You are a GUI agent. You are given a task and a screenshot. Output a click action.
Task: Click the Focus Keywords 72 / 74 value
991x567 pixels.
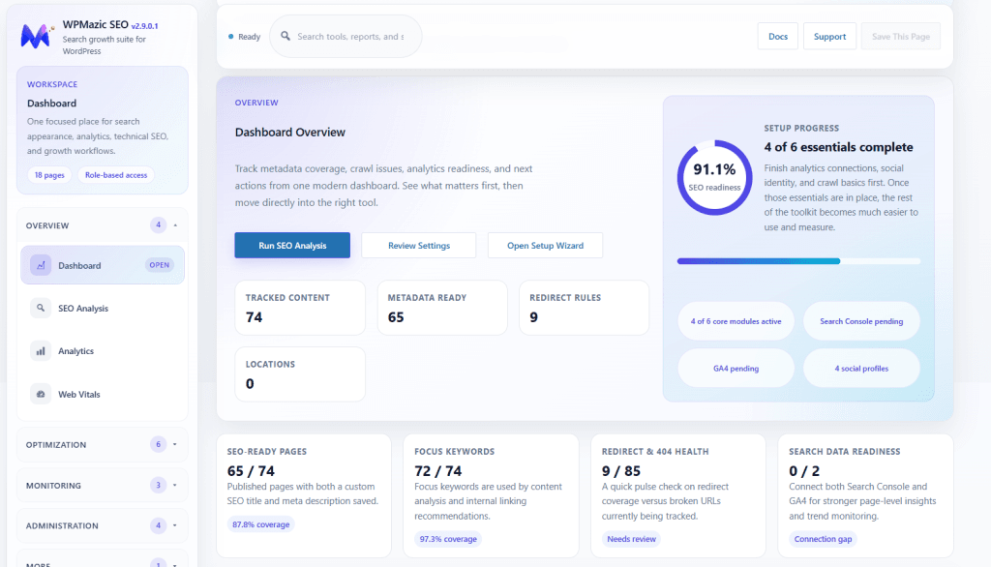pyautogui.click(x=438, y=471)
